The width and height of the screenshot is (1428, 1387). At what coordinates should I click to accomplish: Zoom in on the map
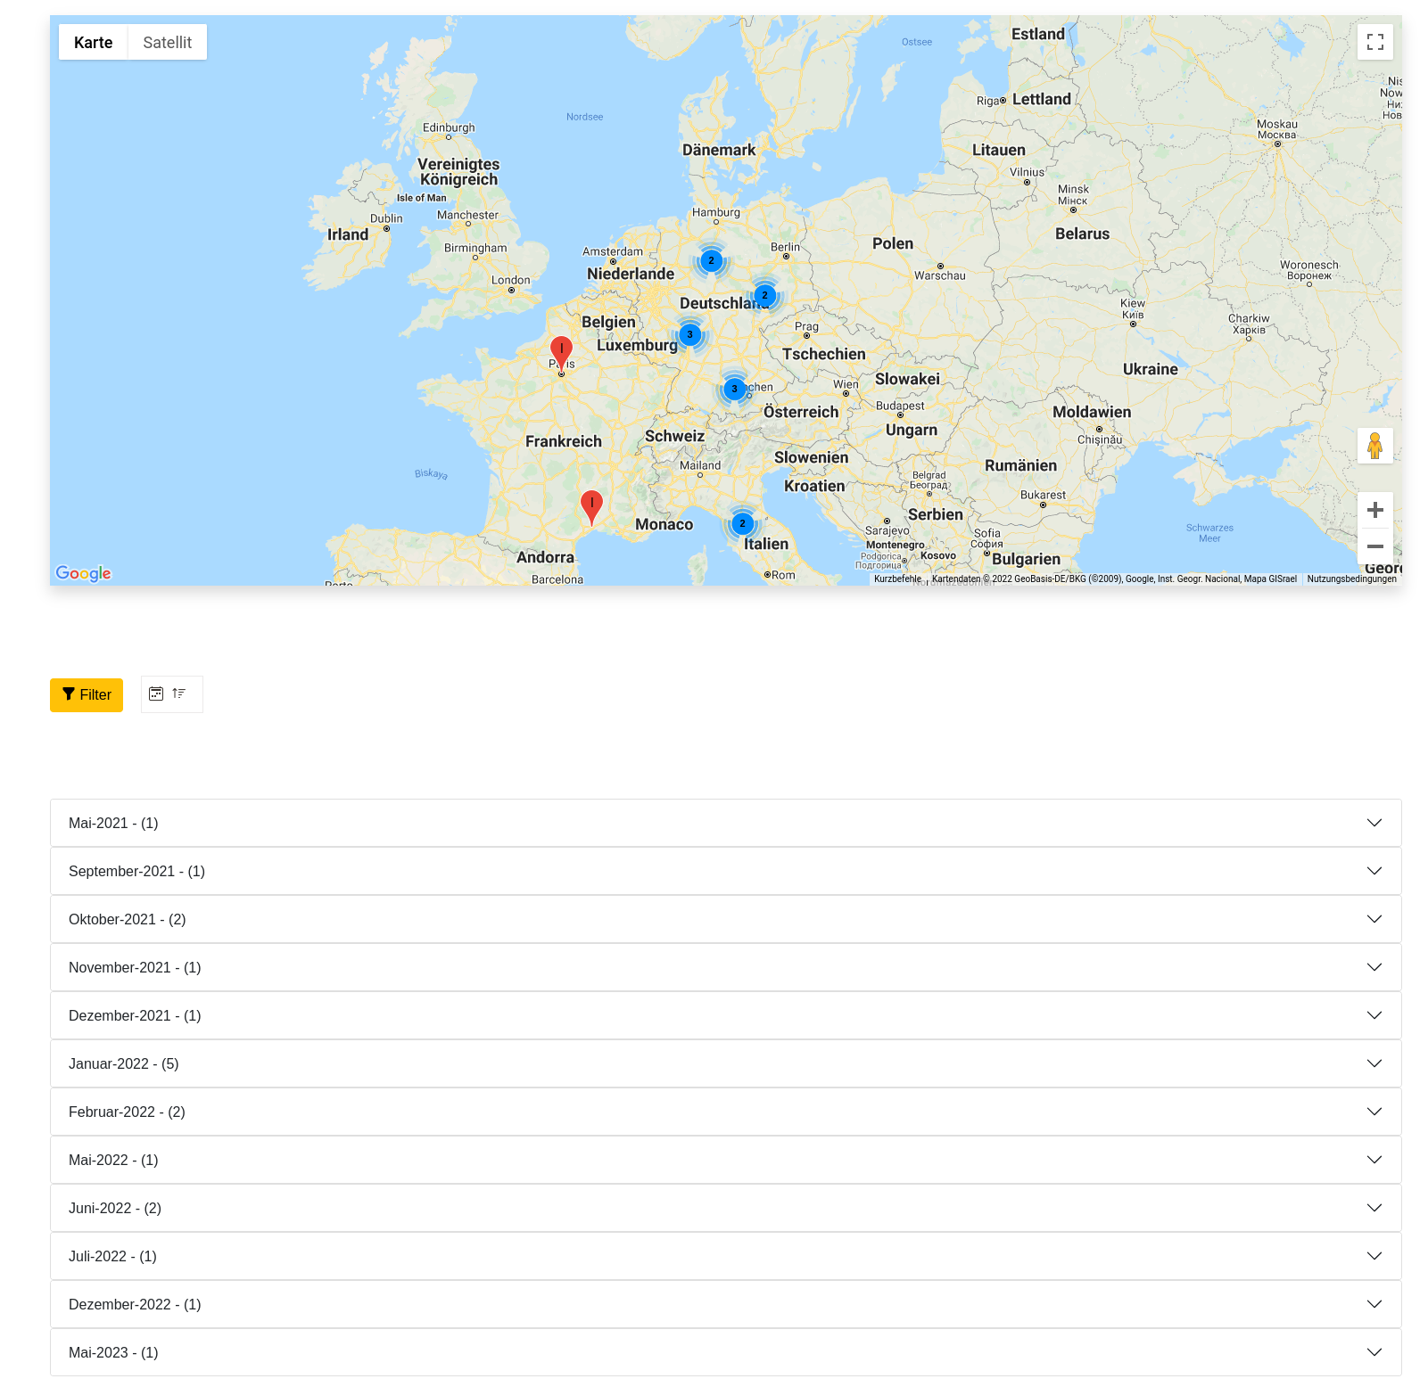[1374, 510]
